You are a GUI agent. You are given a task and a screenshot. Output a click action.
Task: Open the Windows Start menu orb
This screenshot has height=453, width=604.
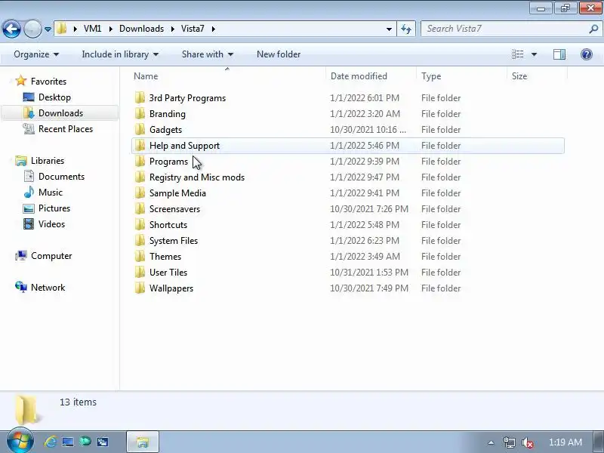tap(20, 442)
